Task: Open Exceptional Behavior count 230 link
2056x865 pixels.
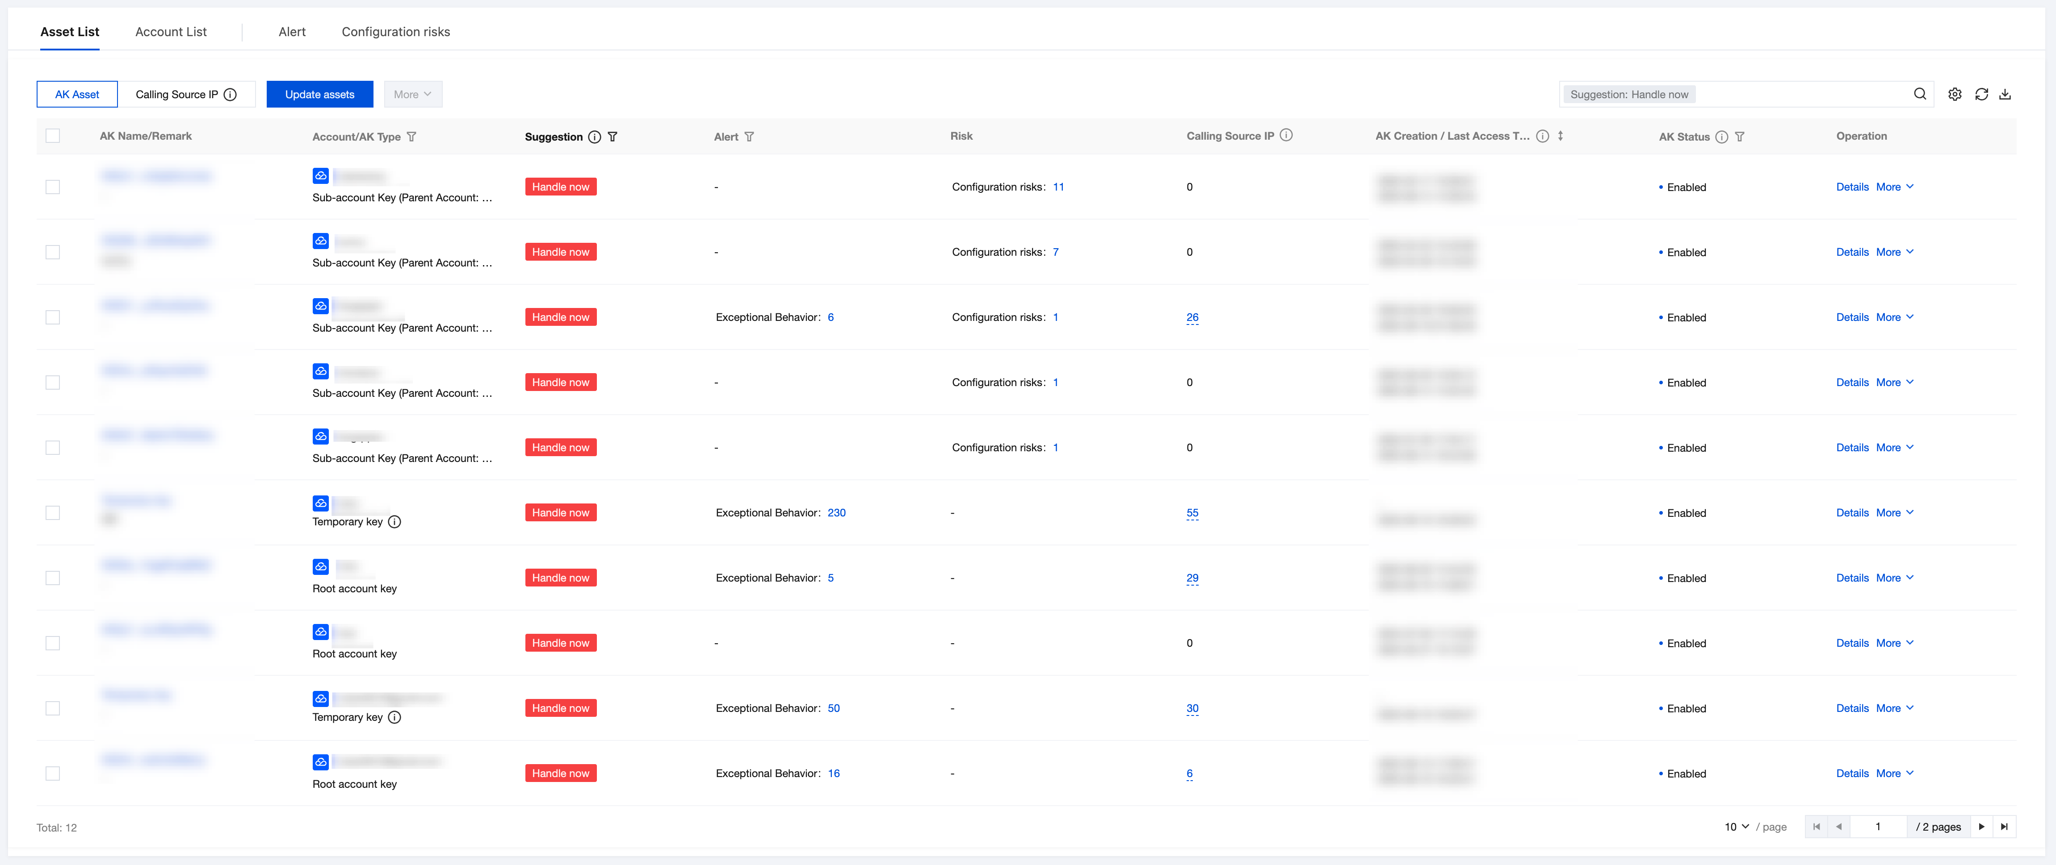Action: coord(835,513)
